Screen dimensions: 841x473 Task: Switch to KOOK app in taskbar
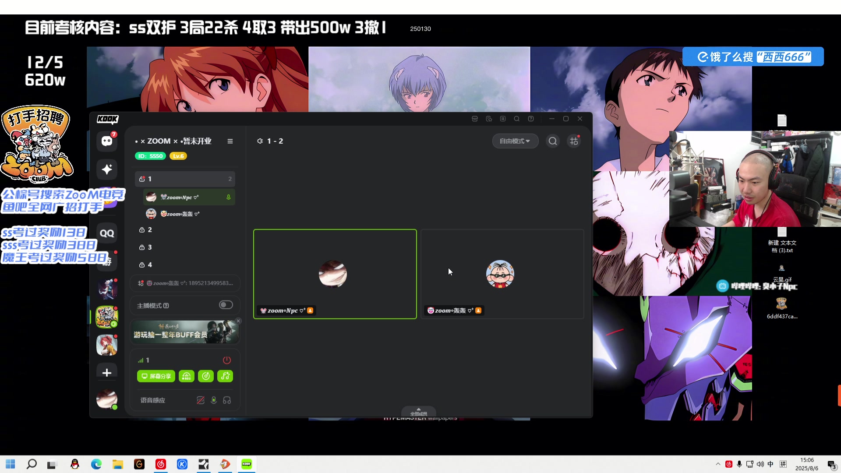click(247, 464)
